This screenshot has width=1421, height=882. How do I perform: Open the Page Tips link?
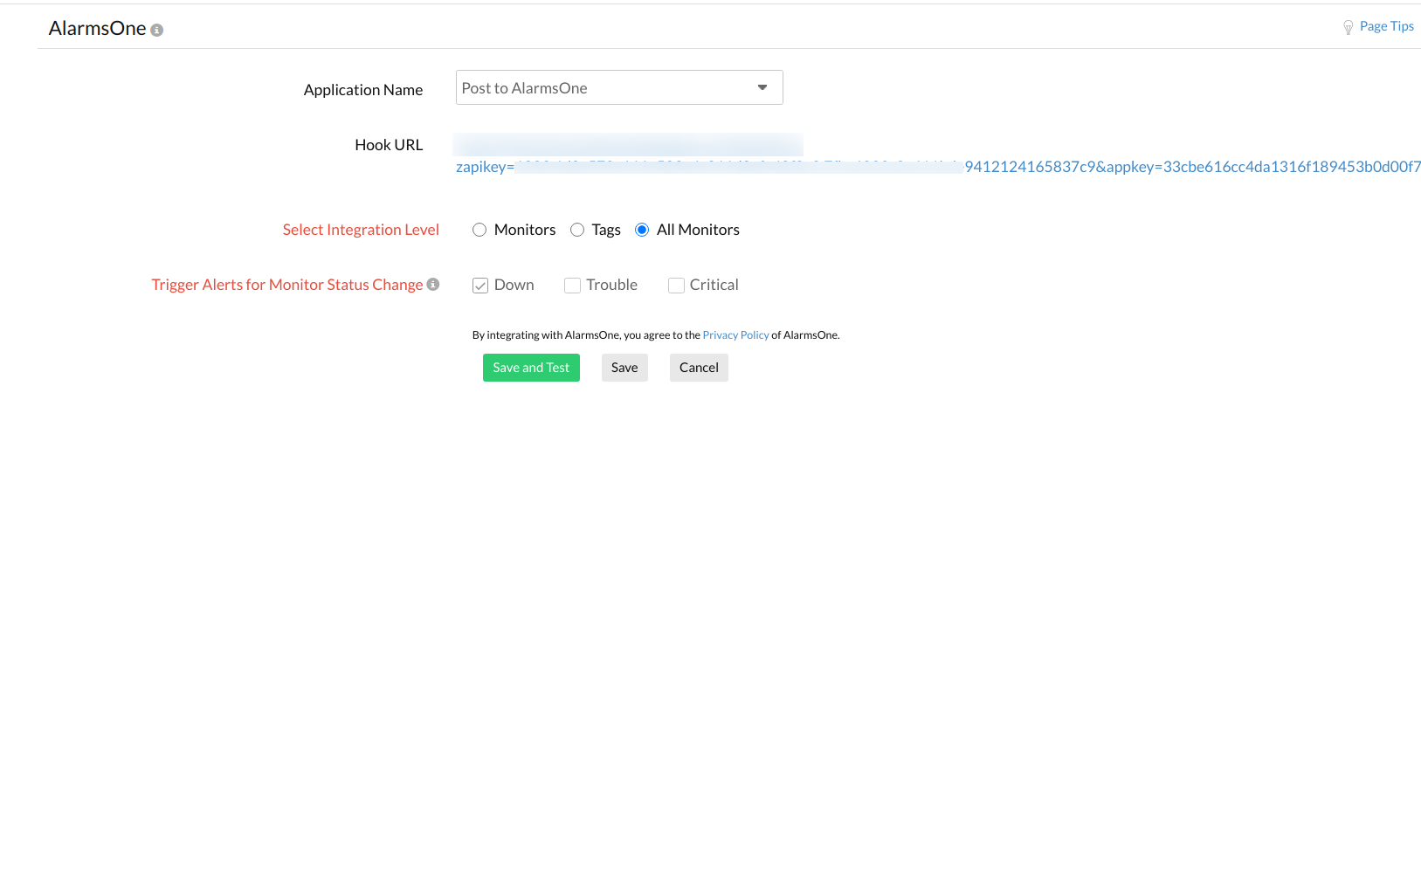[1386, 26]
